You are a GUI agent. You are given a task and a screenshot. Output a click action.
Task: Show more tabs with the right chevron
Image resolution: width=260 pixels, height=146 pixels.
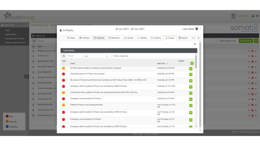coord(199,38)
